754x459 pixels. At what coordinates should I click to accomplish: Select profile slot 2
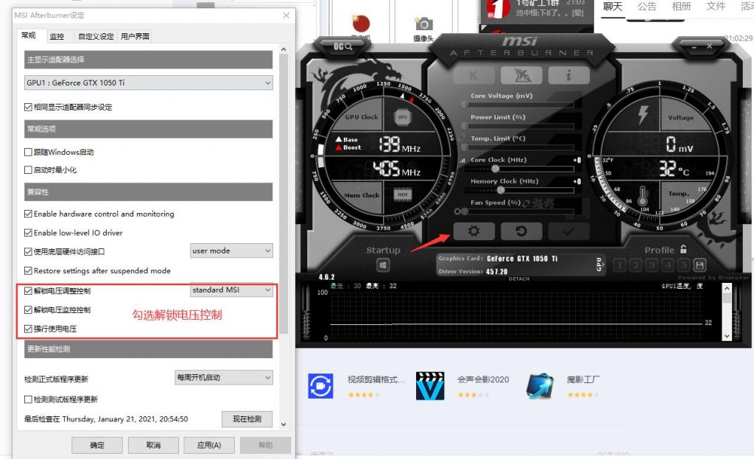635,265
